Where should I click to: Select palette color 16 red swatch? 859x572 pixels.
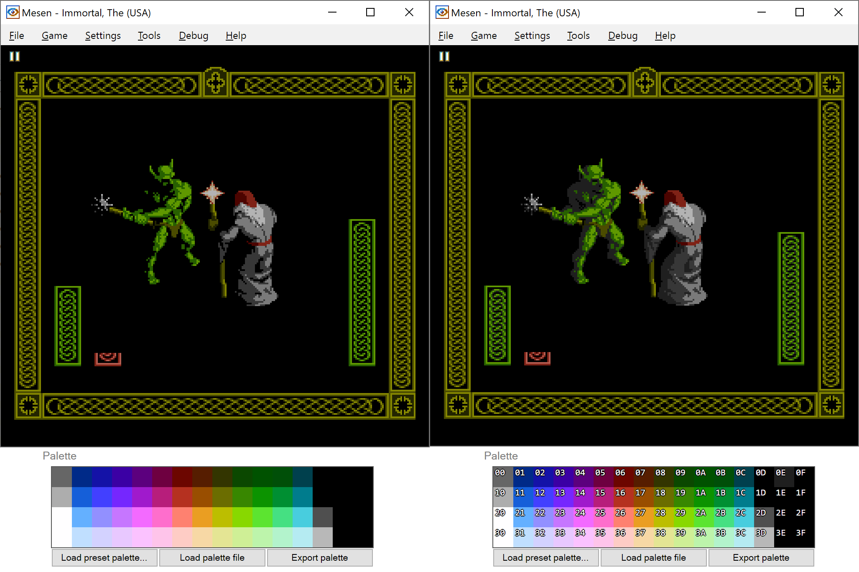pos(624,497)
